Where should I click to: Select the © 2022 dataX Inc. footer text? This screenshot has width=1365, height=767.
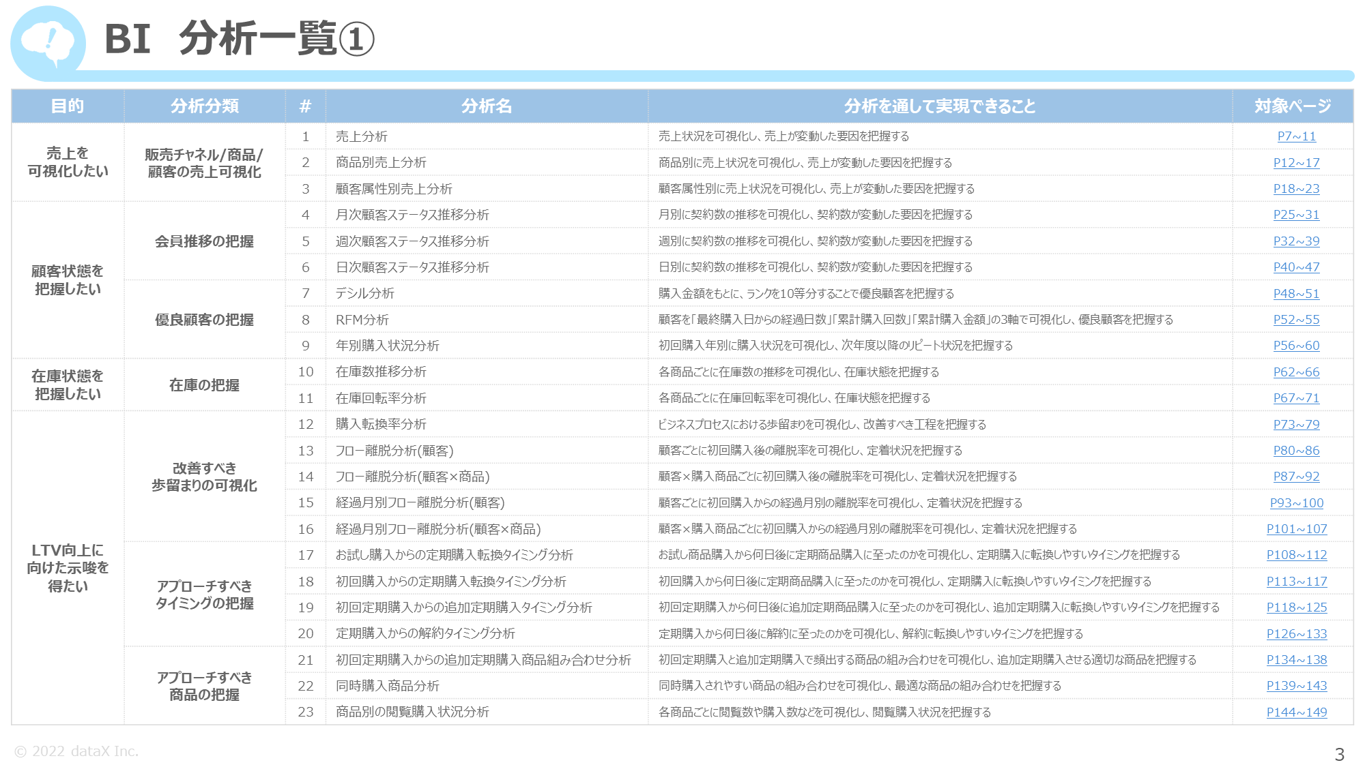pyautogui.click(x=76, y=751)
